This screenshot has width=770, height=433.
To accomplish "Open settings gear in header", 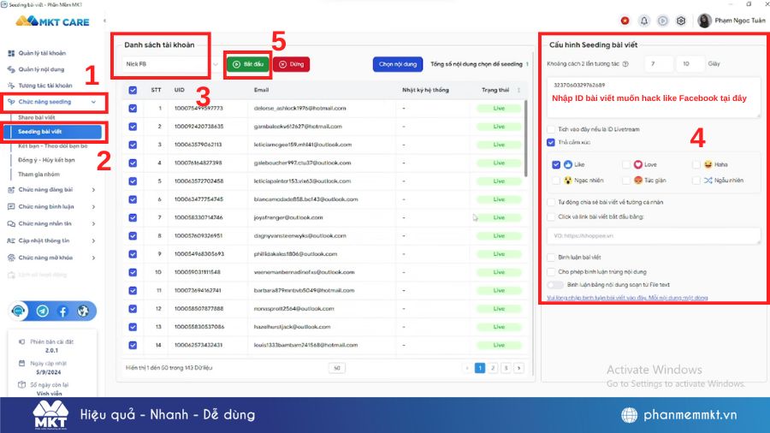I will click(681, 21).
